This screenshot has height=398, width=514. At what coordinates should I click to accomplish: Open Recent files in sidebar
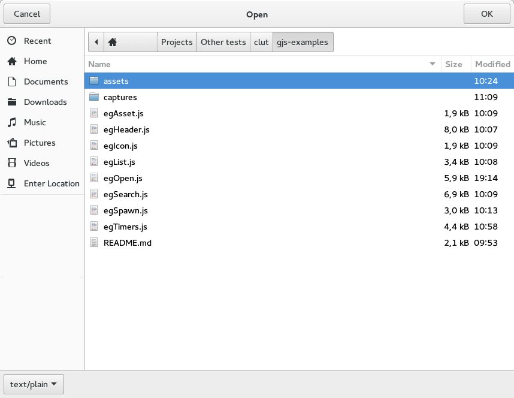tap(42, 41)
